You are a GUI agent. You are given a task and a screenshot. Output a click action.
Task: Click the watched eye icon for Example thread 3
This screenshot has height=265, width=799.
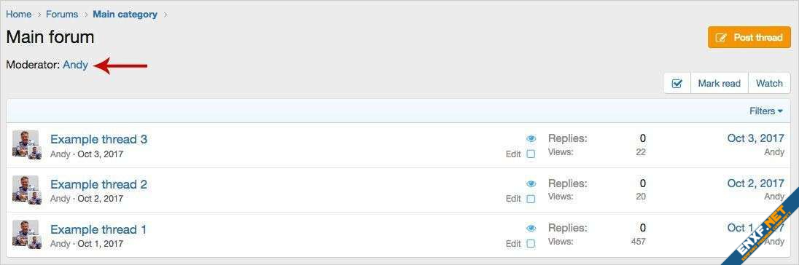531,139
